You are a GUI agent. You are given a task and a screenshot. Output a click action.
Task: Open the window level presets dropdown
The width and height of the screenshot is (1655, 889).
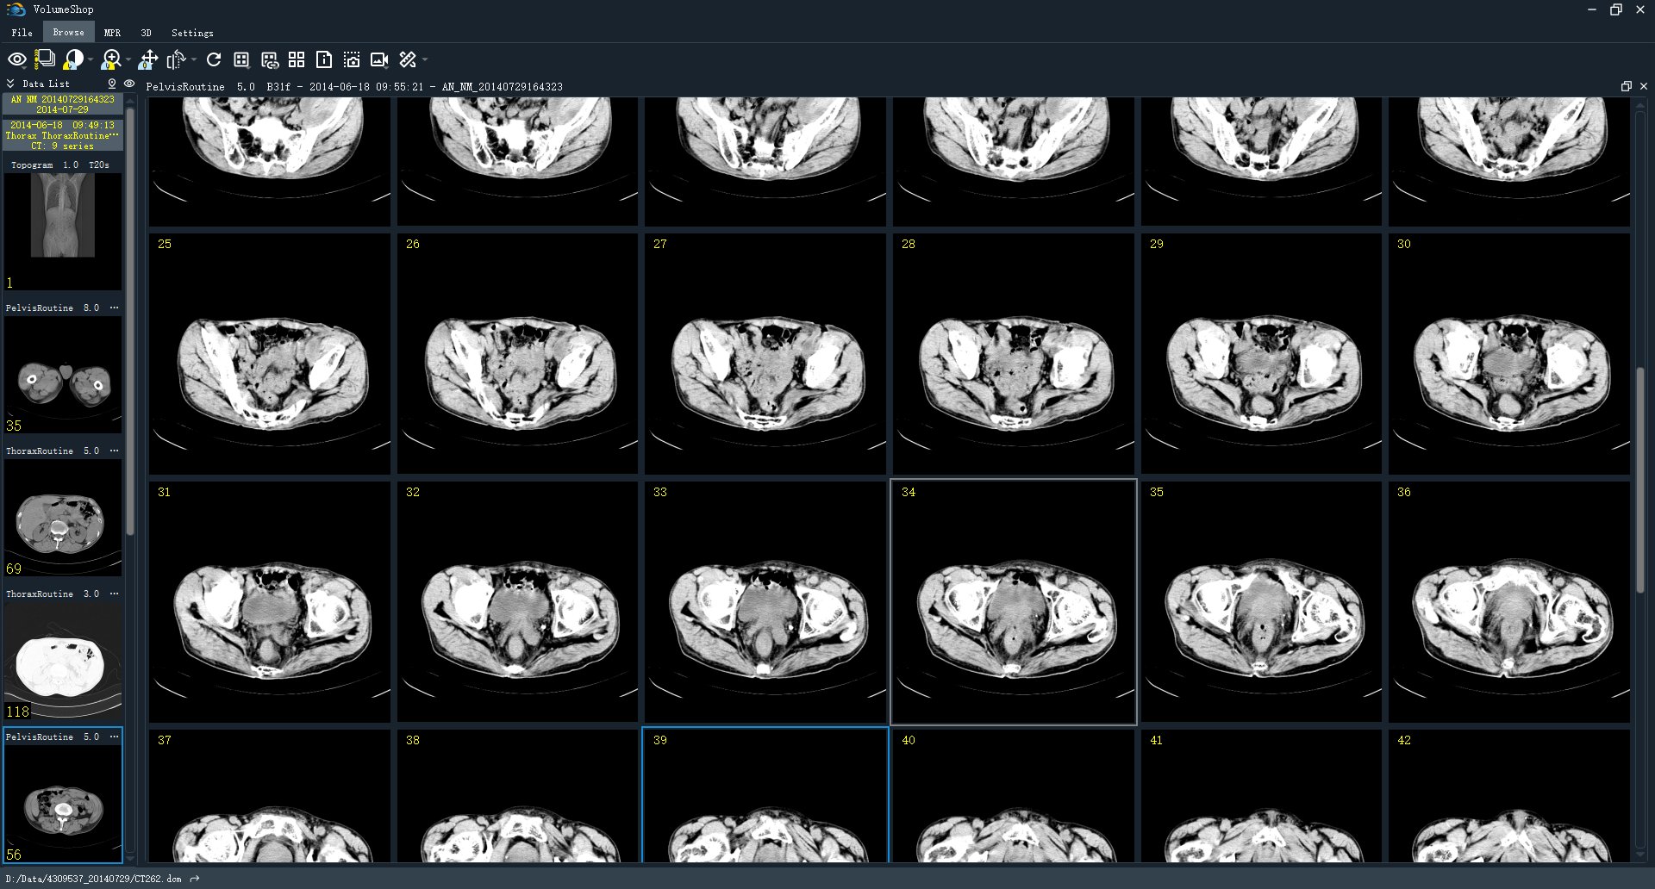(x=91, y=59)
